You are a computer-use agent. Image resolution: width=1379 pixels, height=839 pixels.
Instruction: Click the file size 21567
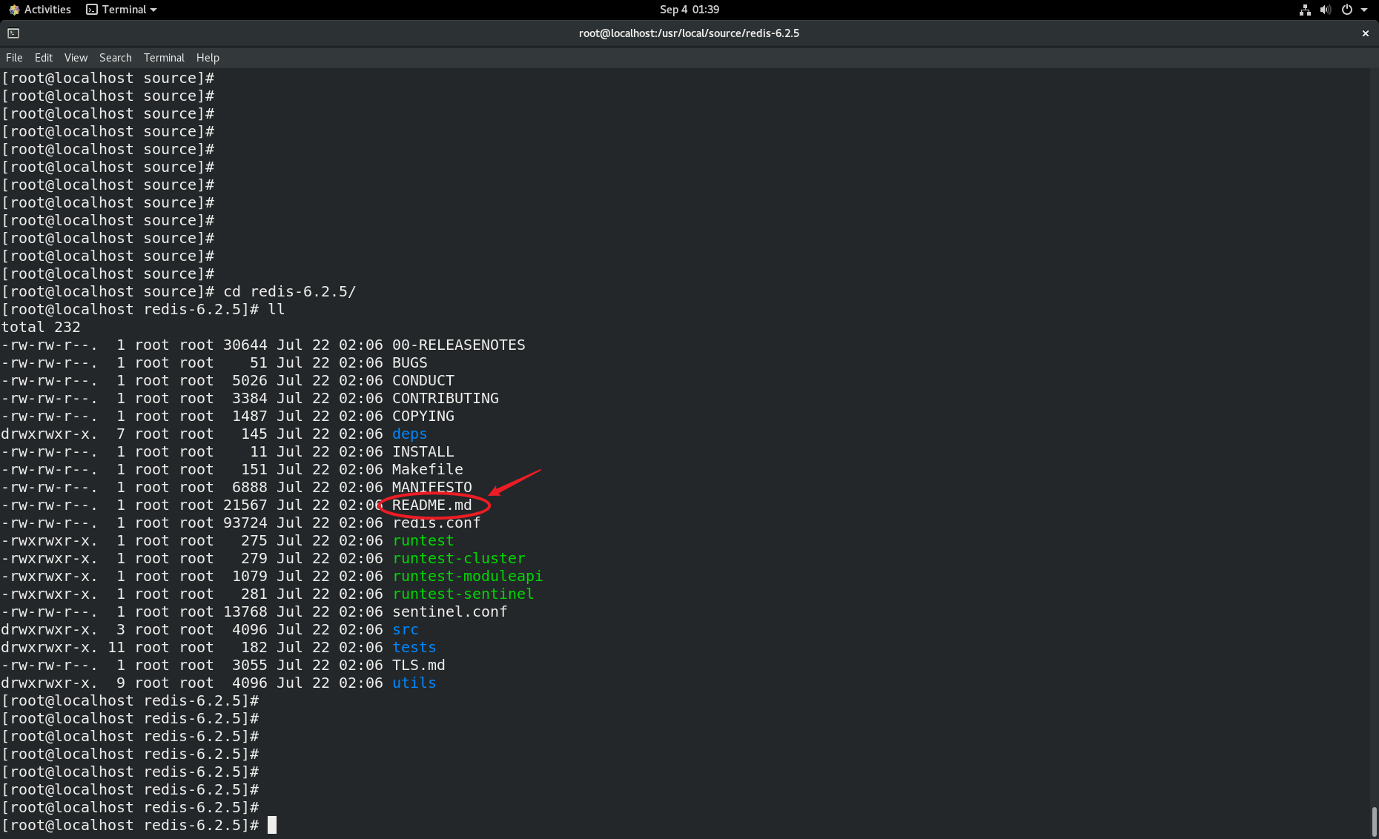point(245,505)
